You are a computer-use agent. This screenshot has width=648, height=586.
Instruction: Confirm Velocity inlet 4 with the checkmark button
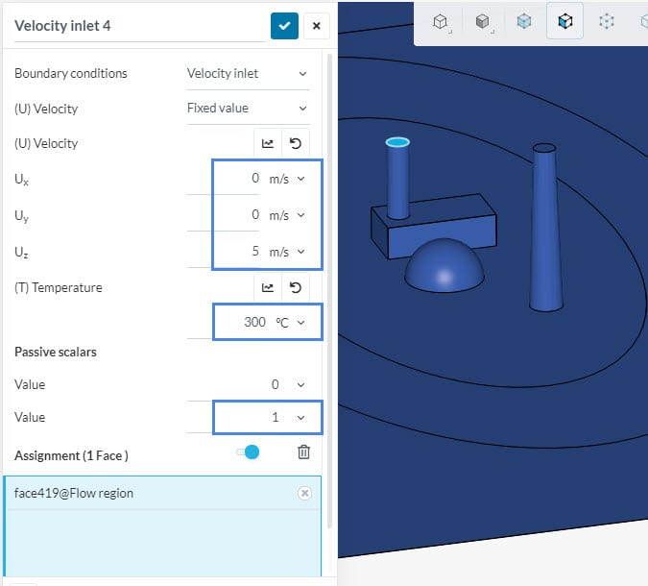[x=283, y=26]
